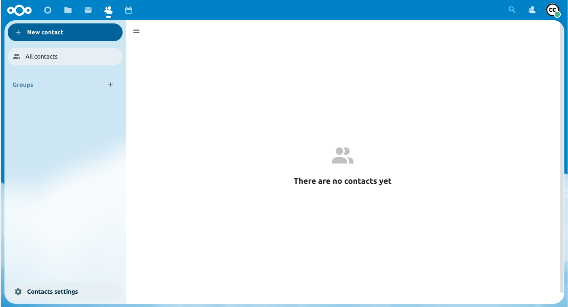568x307 pixels.
Task: Click your online status indicator on the avatar
Action: tap(558, 15)
